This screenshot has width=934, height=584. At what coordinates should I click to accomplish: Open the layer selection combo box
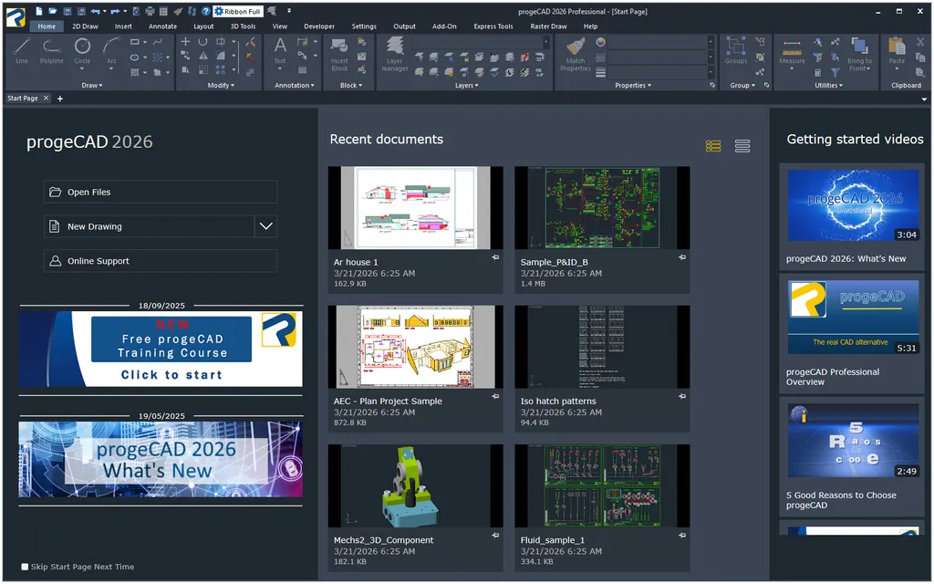tap(482, 42)
